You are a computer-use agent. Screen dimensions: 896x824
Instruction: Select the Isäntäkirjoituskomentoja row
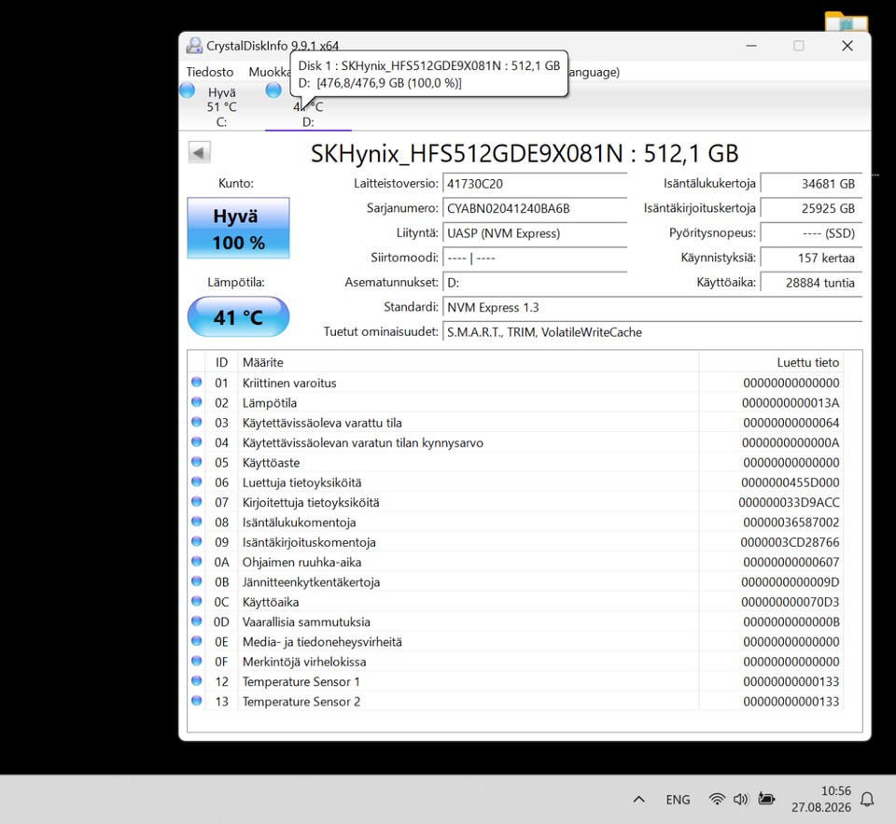515,542
